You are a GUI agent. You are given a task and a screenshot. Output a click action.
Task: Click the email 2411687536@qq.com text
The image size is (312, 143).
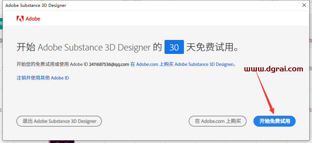[109, 64]
